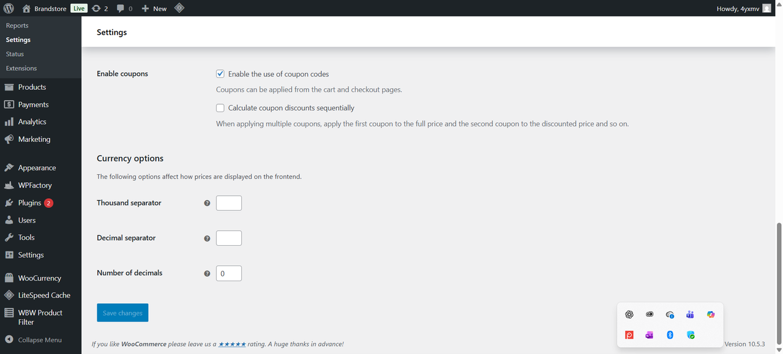Screen dimensions: 783x354
Task: Open Microsoft Teams tray icon
Action: pyautogui.click(x=690, y=314)
